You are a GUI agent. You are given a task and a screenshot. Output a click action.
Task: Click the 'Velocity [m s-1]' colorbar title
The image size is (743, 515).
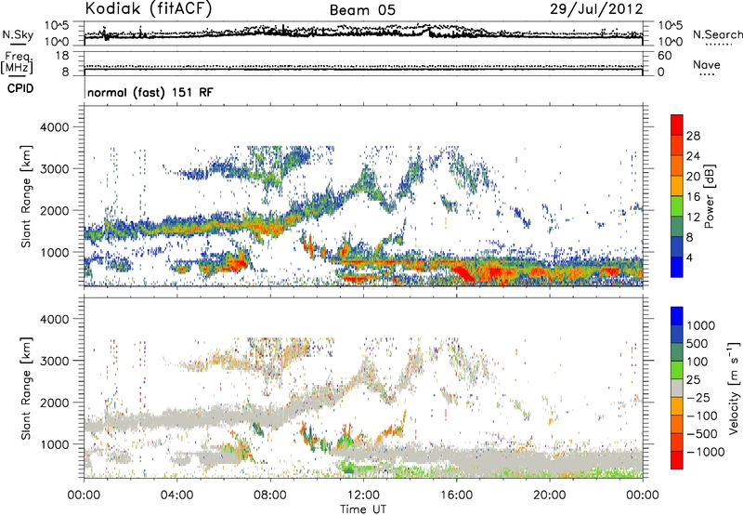coord(734,388)
